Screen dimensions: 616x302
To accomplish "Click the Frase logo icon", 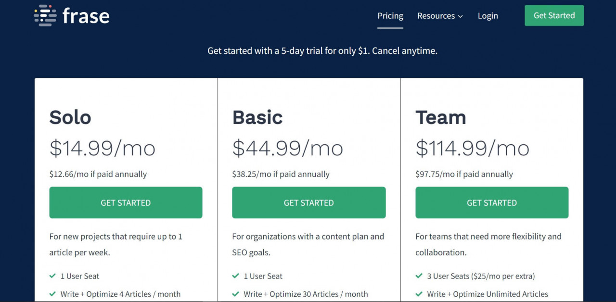I will [45, 15].
